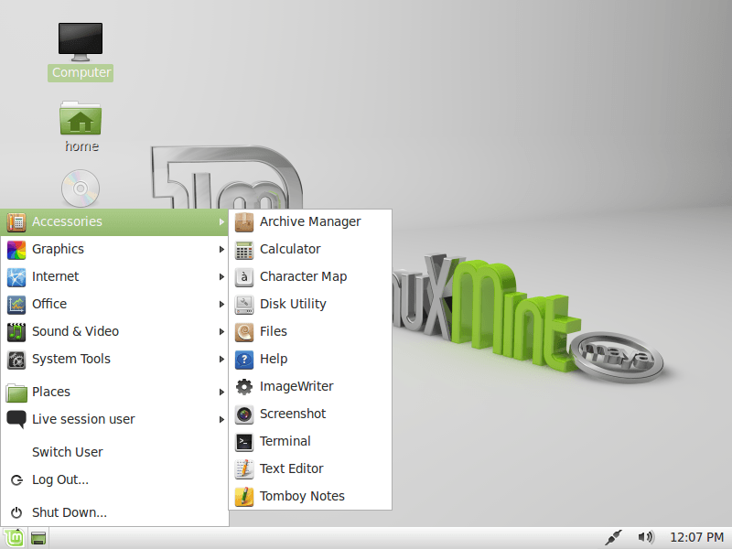Select the Sound & Video label
The height and width of the screenshot is (549, 732).
coord(75,331)
